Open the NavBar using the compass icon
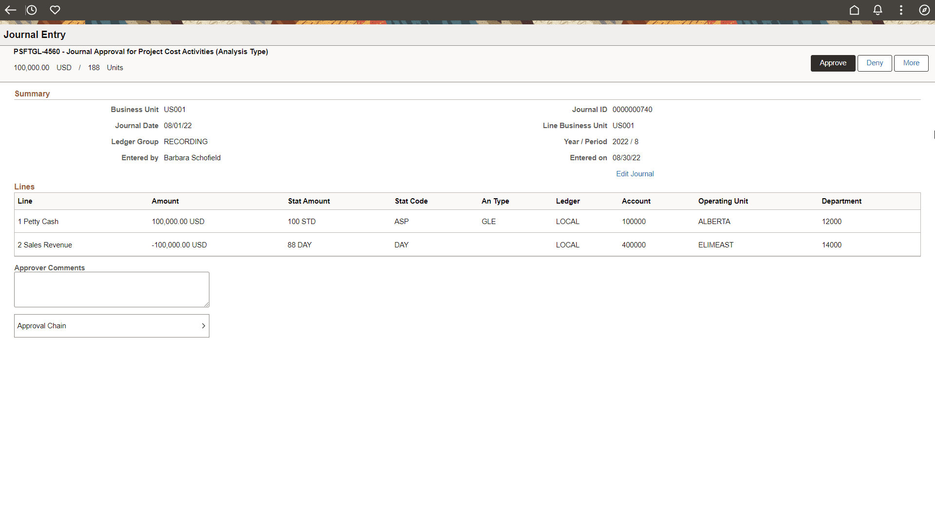Screen dimensions: 935x526 coord(924,10)
